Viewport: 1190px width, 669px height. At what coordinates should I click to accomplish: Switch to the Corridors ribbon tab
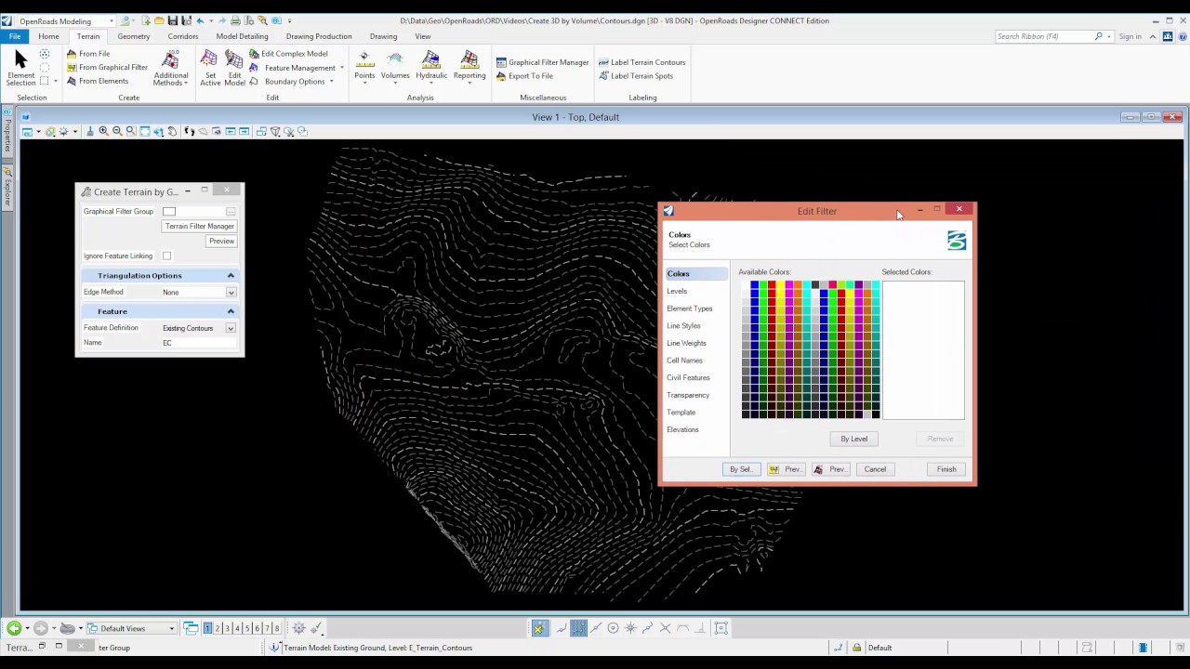183,36
